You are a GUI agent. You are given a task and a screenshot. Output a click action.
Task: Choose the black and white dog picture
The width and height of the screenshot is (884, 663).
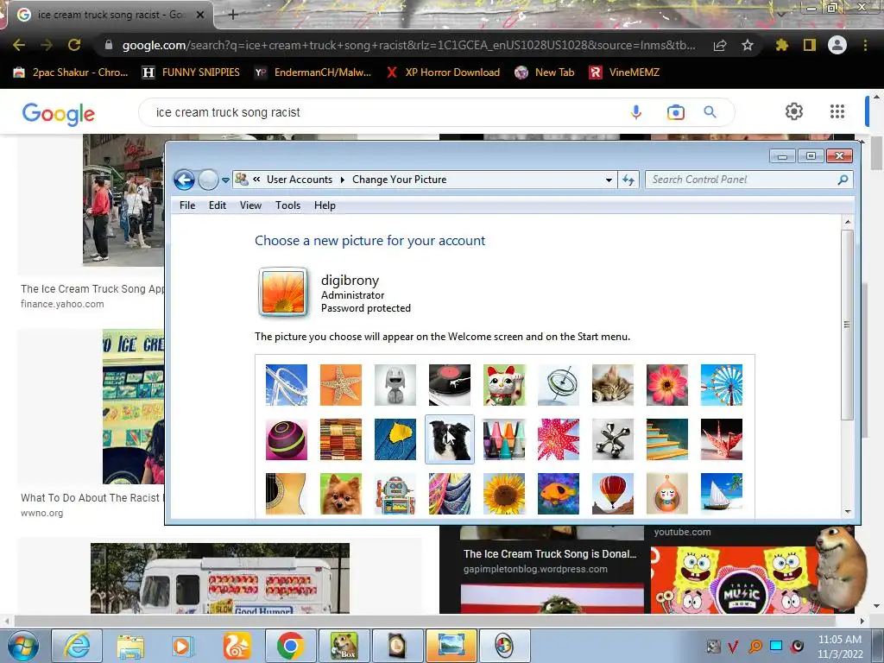pyautogui.click(x=449, y=439)
